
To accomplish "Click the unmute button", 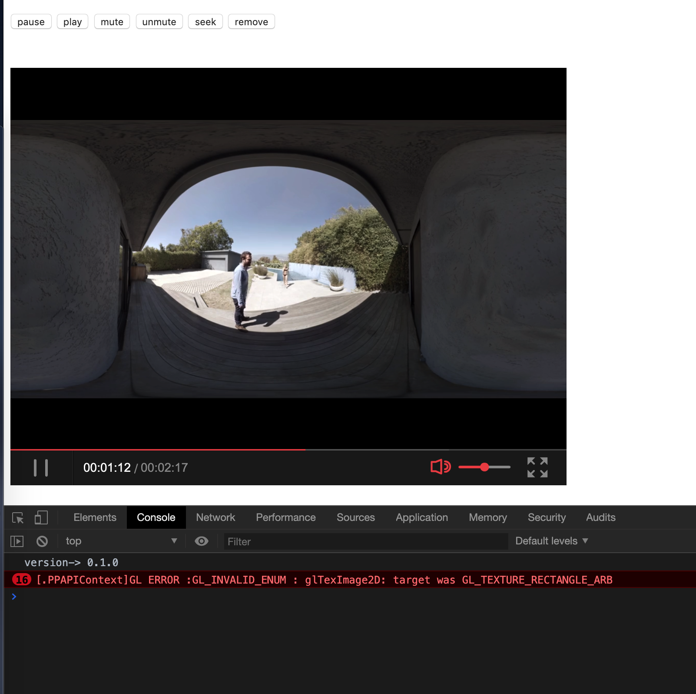I will (x=159, y=22).
